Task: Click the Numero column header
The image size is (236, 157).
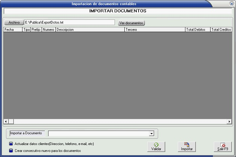Action: click(x=48, y=30)
